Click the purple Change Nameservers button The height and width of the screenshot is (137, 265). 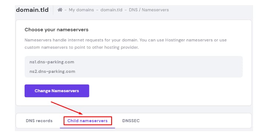pyautogui.click(x=57, y=91)
